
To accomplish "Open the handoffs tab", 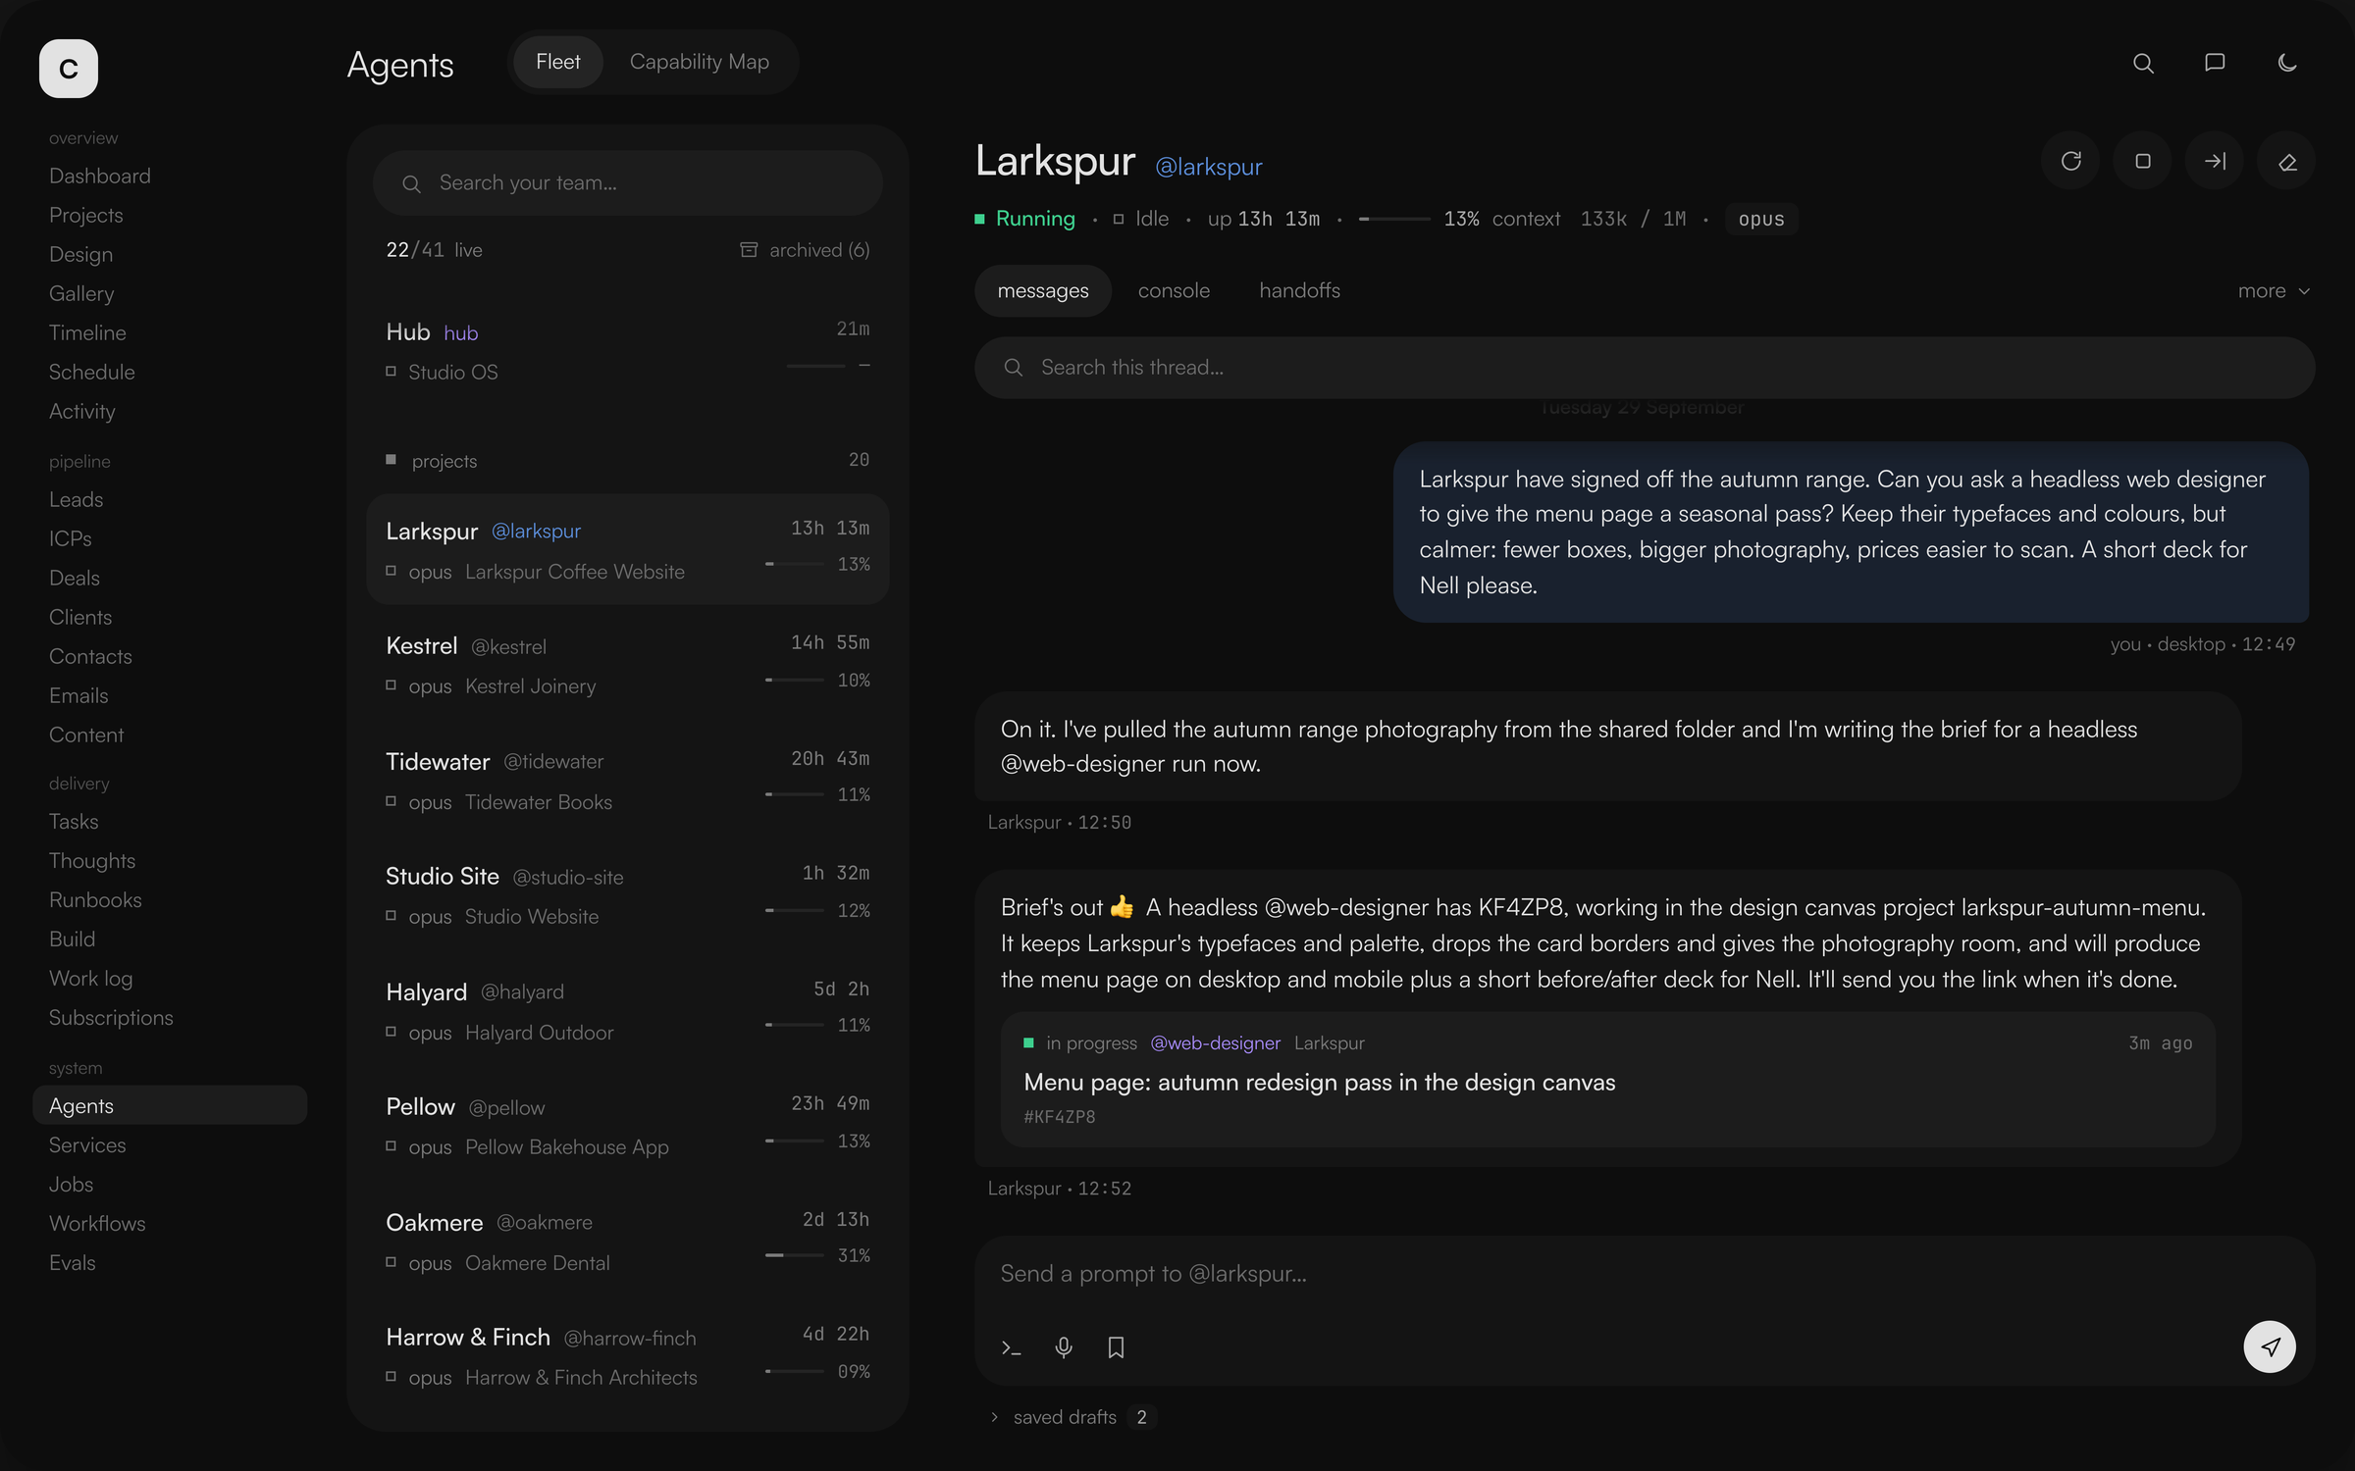I will pyautogui.click(x=1299, y=291).
